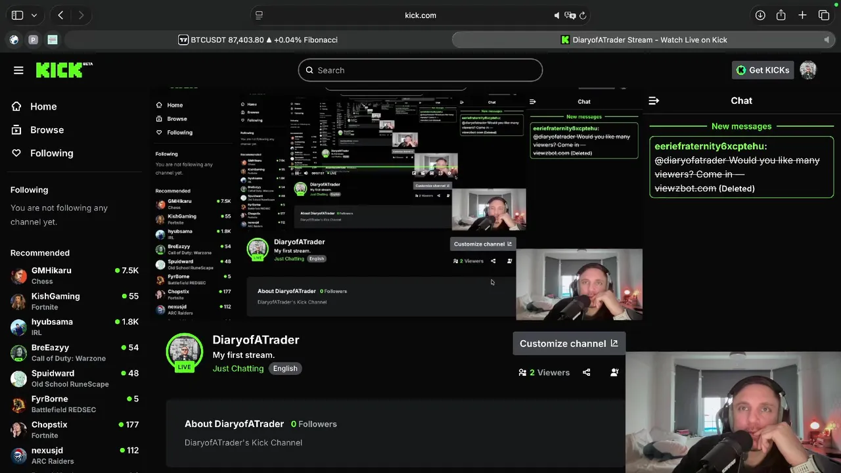Go to Home in Kick sidebar

pos(43,106)
